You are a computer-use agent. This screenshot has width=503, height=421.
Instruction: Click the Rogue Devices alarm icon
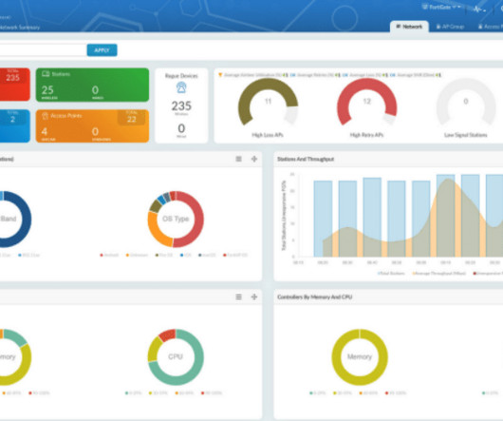181,87
